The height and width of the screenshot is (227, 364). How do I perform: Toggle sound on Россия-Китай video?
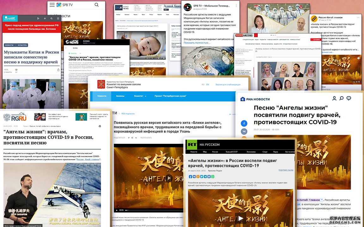pyautogui.click(x=358, y=58)
